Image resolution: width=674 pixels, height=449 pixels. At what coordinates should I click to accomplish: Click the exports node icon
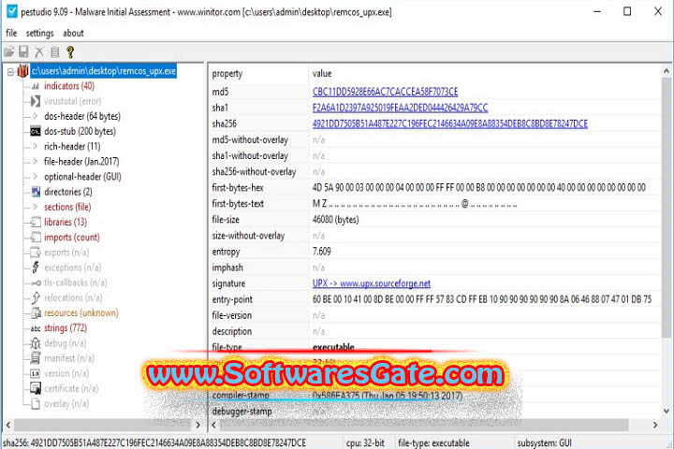pos(36,253)
